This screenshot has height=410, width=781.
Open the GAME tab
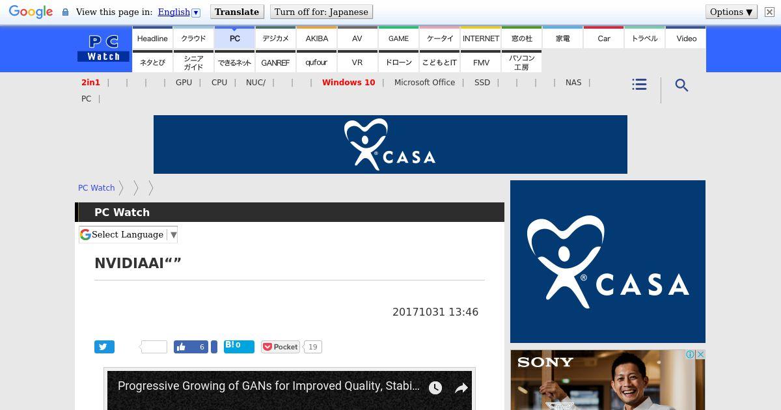399,38
